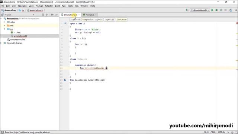Switch to the annotations.kt editor tab
Viewport: 238px width, 134px height.
click(70, 15)
